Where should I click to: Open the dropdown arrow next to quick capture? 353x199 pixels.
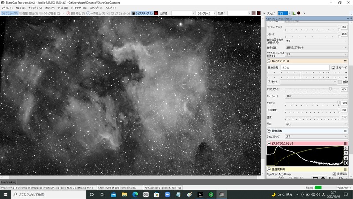tap(64, 13)
